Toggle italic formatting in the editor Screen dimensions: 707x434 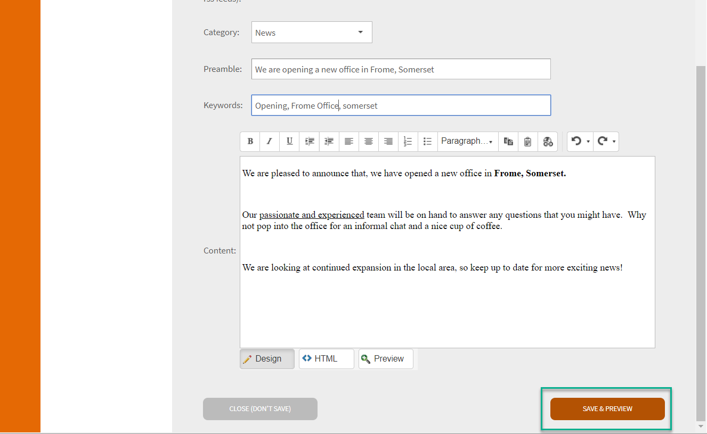click(x=270, y=142)
